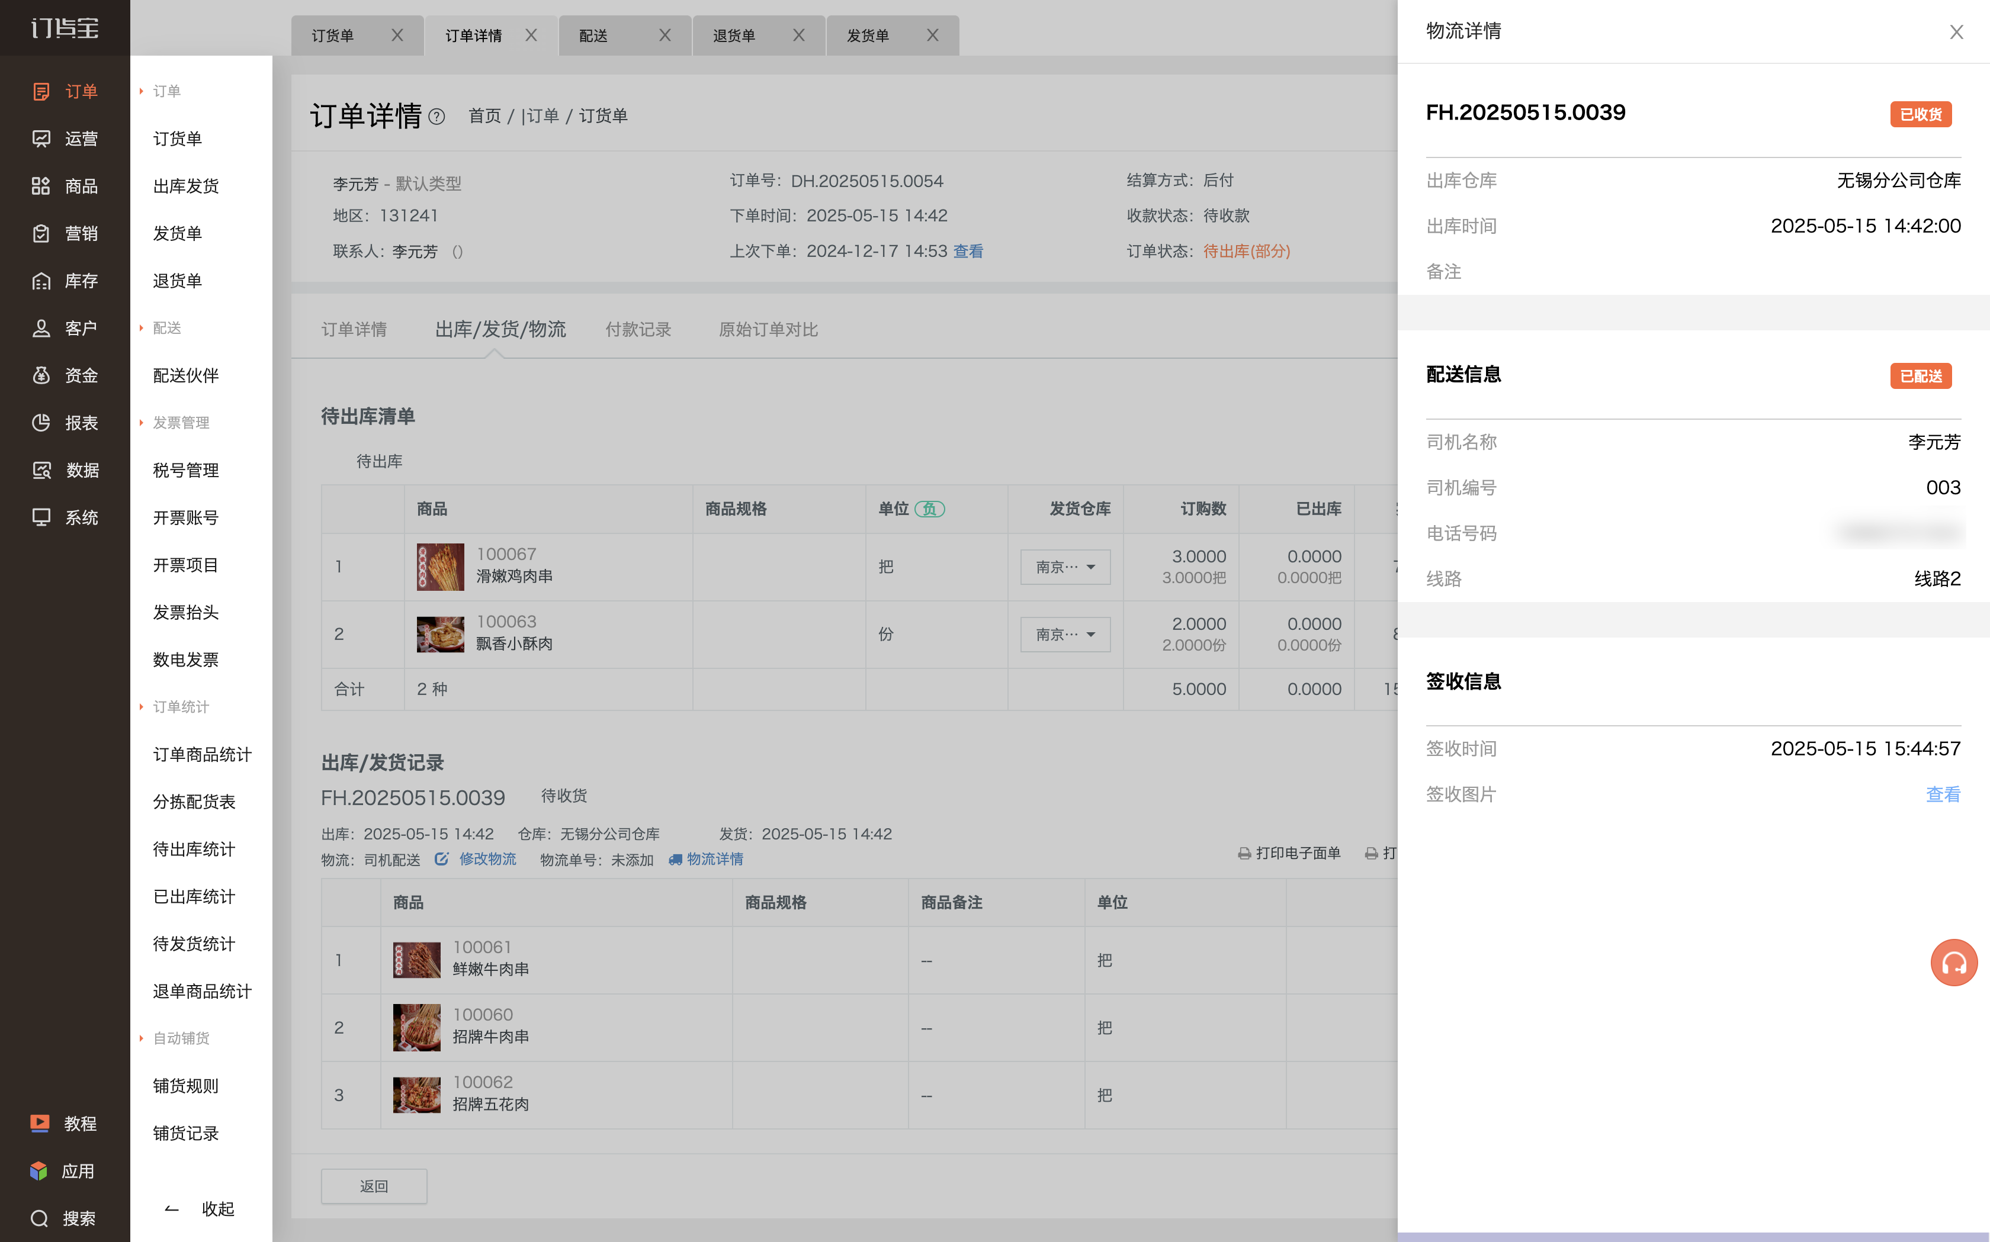Open warehouse dropdown for 飘香小酥肉
The width and height of the screenshot is (1990, 1242).
1065,634
